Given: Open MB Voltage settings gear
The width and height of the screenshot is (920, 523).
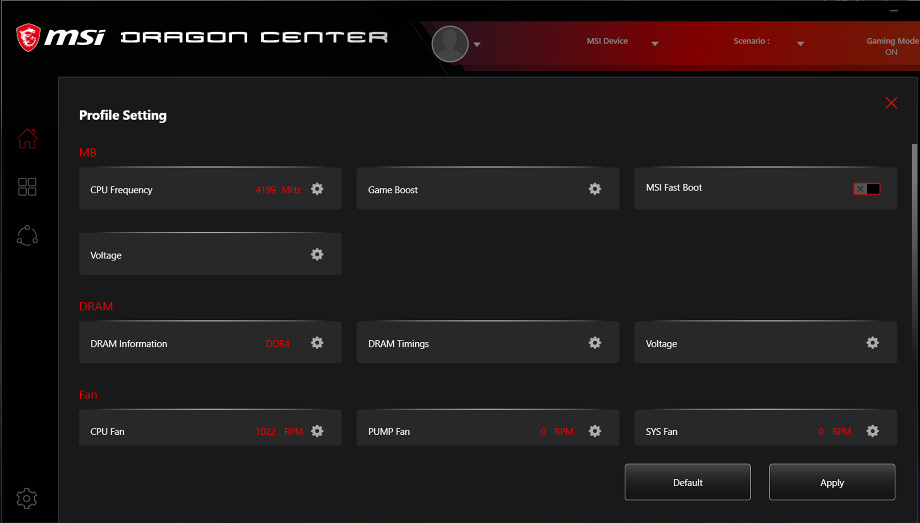Looking at the screenshot, I should pos(317,254).
